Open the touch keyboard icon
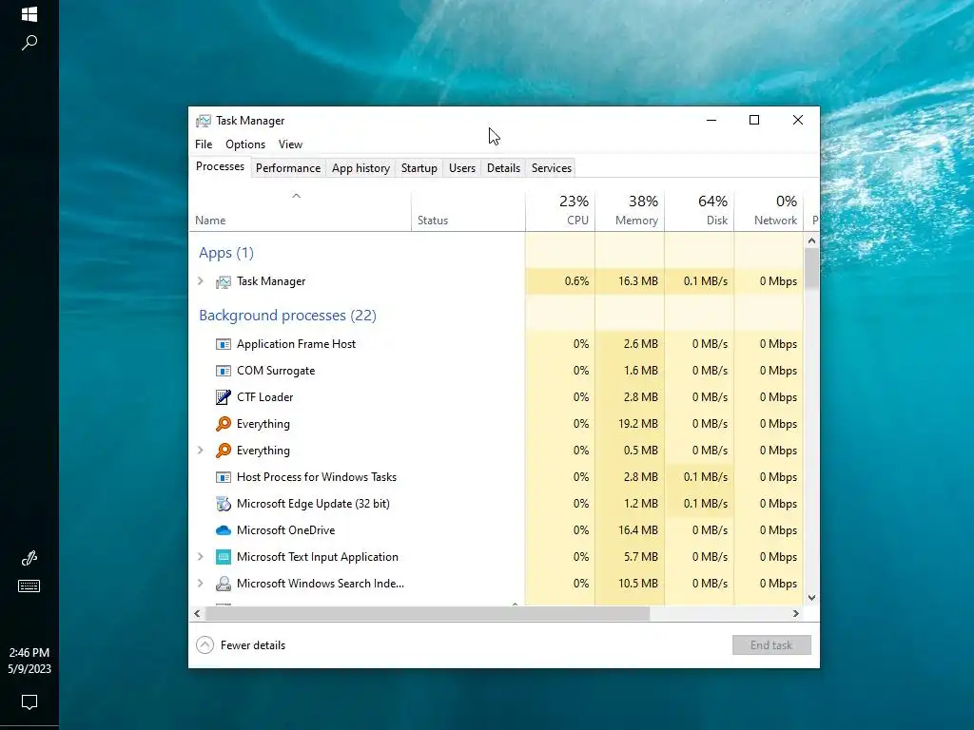The image size is (974, 730). [x=29, y=586]
